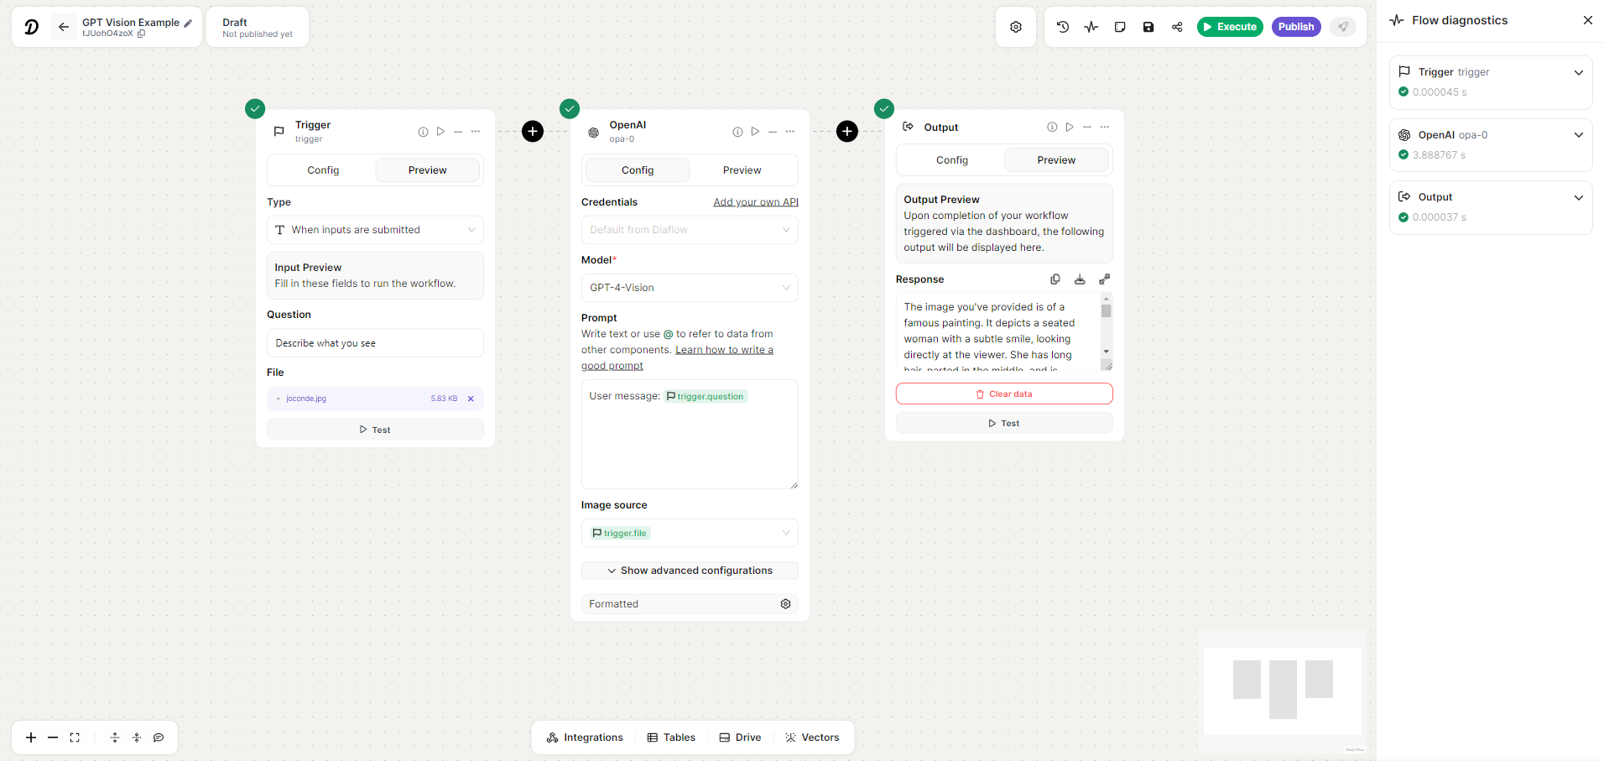Remove the joconde.jpg file
1604x761 pixels.
coord(471,399)
